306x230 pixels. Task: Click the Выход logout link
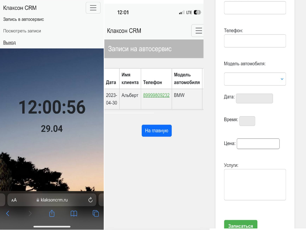tap(9, 43)
